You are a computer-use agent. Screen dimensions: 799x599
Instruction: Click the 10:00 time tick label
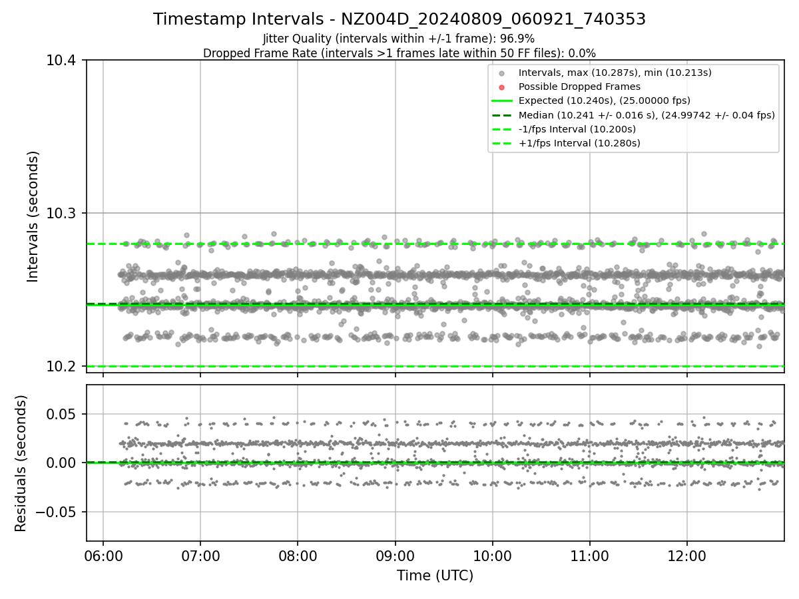(x=492, y=555)
